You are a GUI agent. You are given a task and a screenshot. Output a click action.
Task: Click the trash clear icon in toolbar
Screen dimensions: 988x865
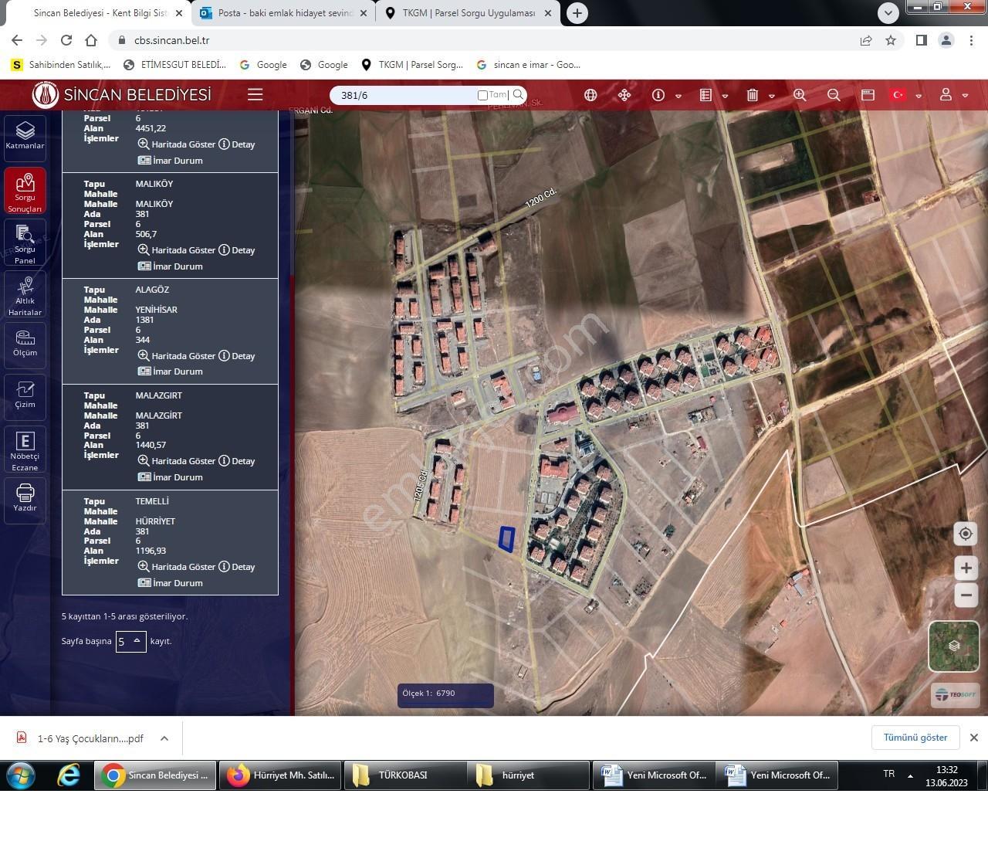click(753, 95)
